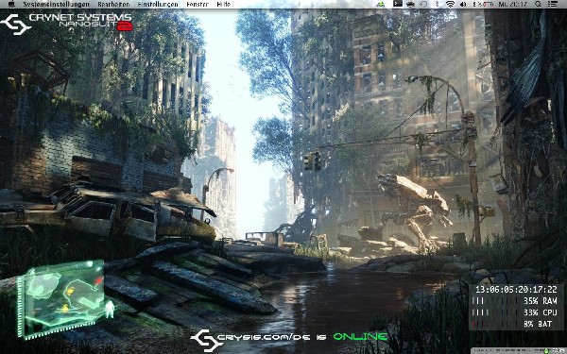Click the green cloud upload status icon
This screenshot has height=354, width=567.
[381, 5]
